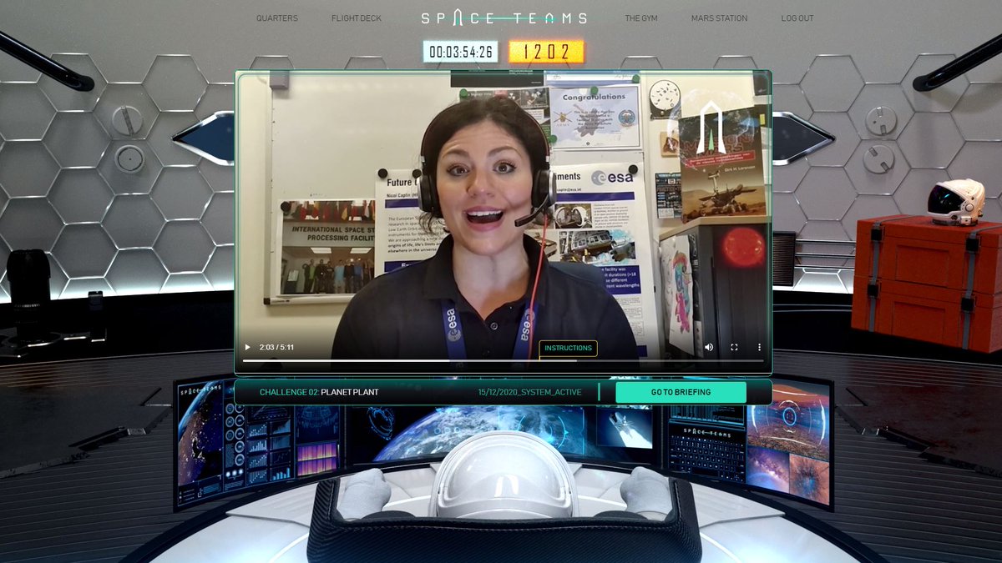Mute the video with the speaker icon
The image size is (1002, 563).
tap(709, 347)
